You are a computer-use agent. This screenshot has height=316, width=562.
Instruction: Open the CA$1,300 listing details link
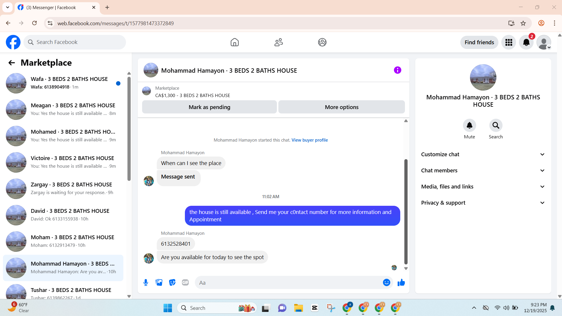click(x=193, y=96)
